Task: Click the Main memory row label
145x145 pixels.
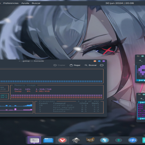Action: [x=18, y=89]
